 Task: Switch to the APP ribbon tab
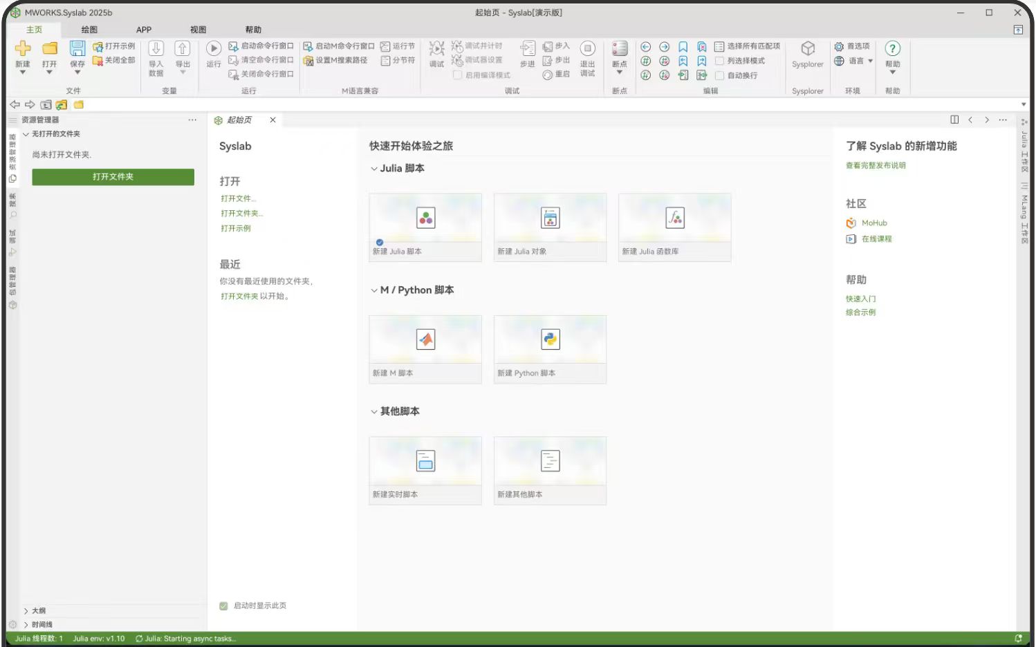(x=144, y=30)
